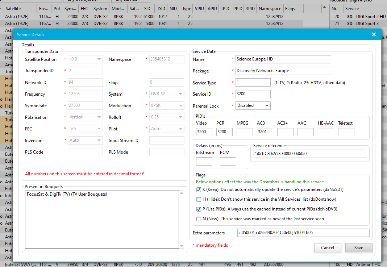Image resolution: width=387 pixels, height=267 pixels.
Task: Click the PCR PID field
Action: pos(224,132)
